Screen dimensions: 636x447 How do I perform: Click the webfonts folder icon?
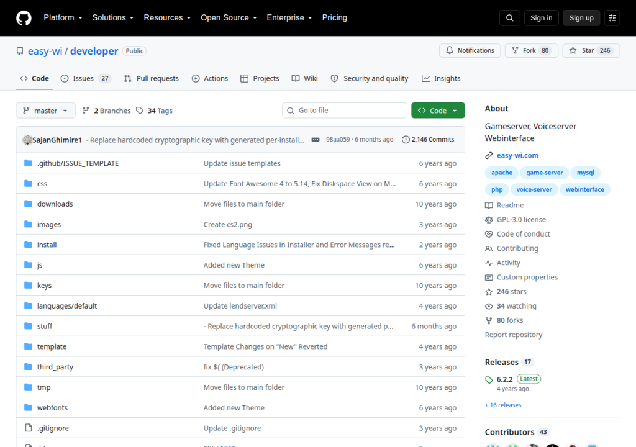pyautogui.click(x=28, y=407)
